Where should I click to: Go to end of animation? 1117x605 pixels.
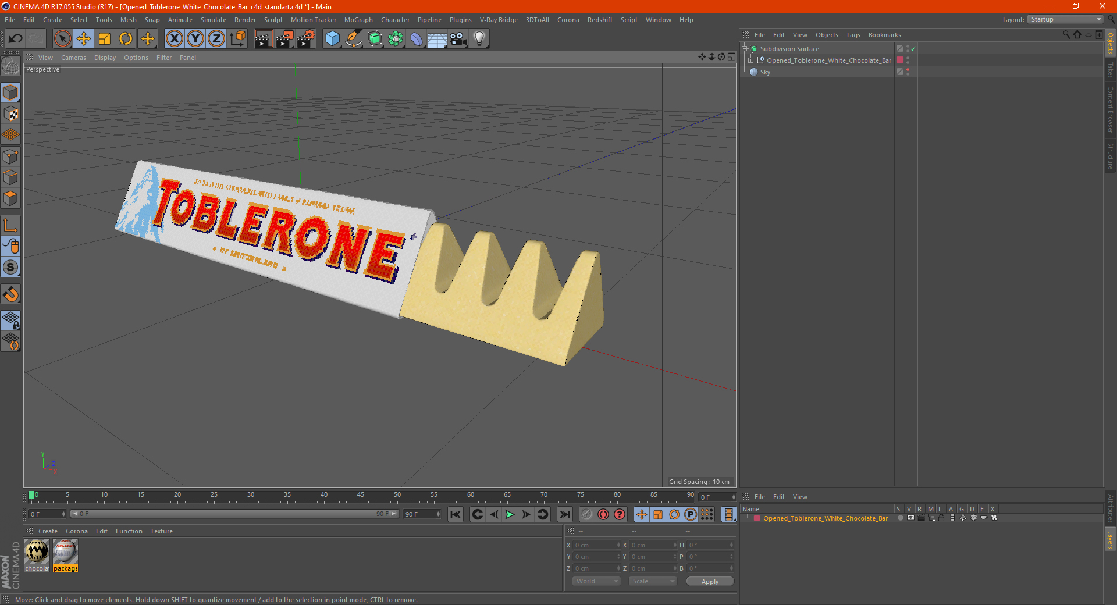tap(564, 514)
